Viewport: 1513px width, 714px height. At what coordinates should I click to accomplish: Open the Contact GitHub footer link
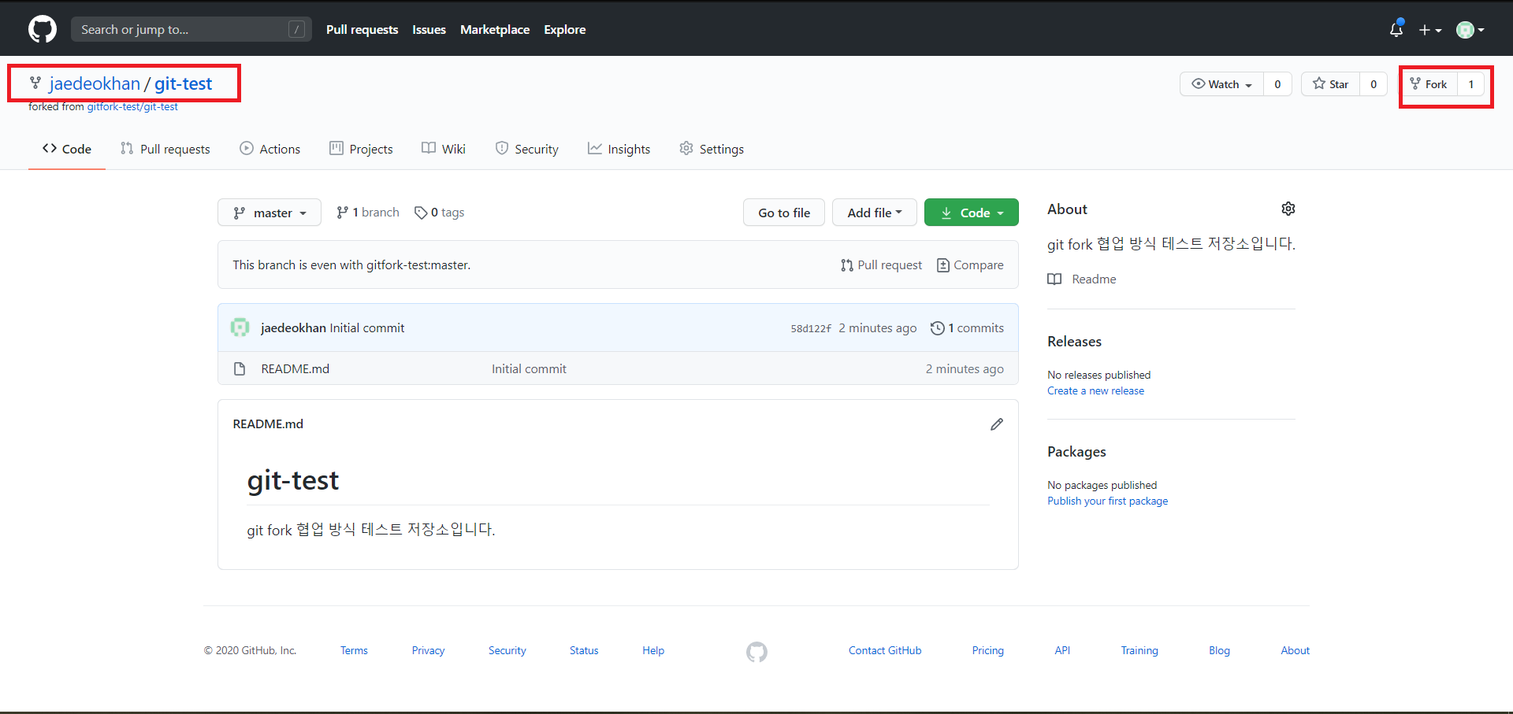(885, 650)
